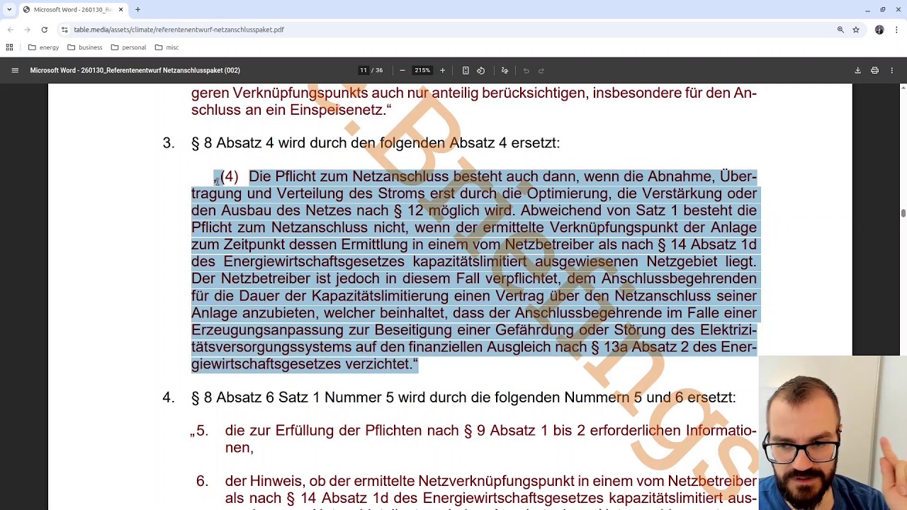Image resolution: width=907 pixels, height=510 pixels.
Task: Activate the annotation draw tool
Action: (x=505, y=70)
